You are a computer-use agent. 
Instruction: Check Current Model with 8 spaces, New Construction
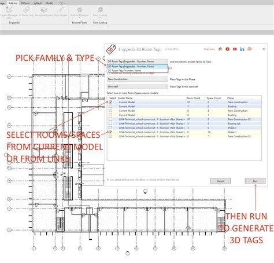[x=110, y=111]
